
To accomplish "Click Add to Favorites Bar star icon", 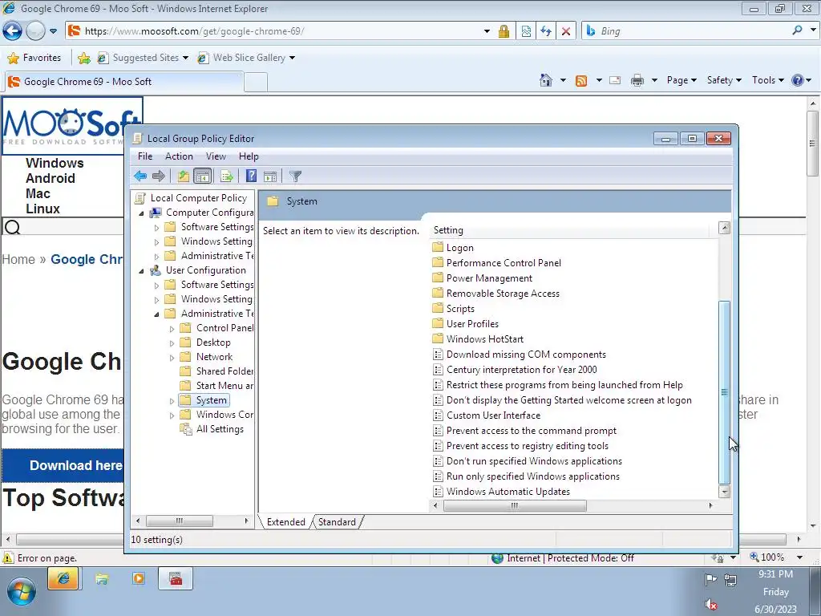I will (83, 58).
